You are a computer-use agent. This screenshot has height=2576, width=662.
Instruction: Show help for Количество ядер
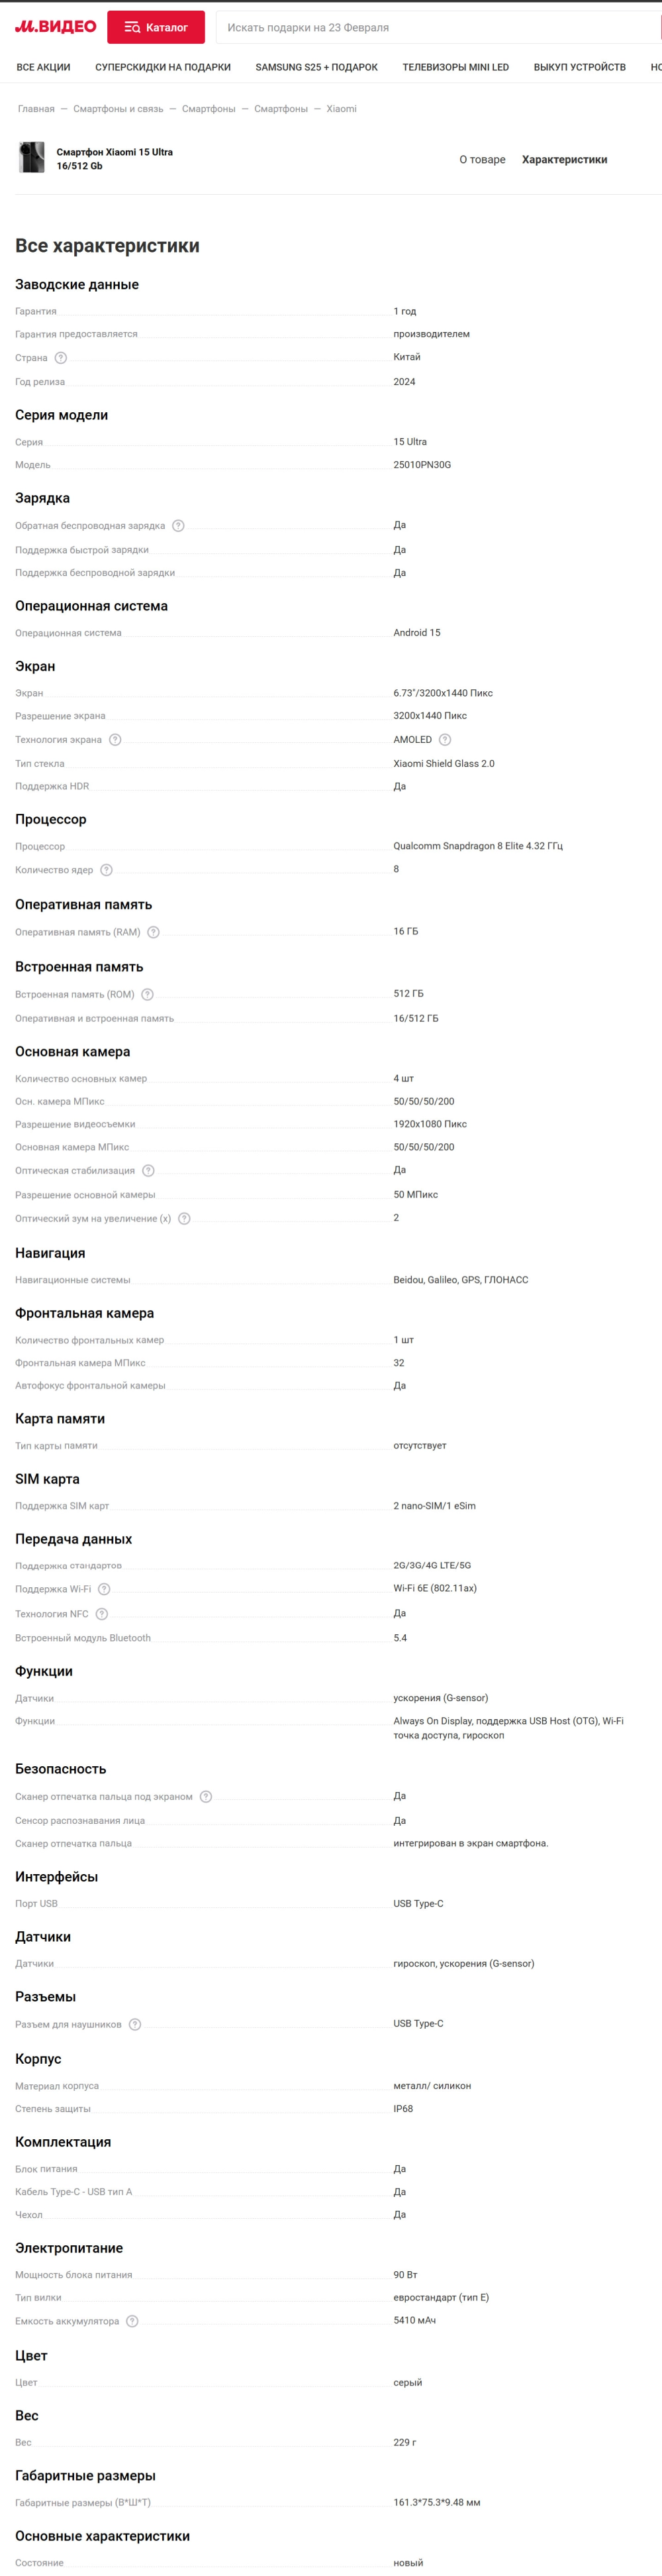[x=107, y=870]
